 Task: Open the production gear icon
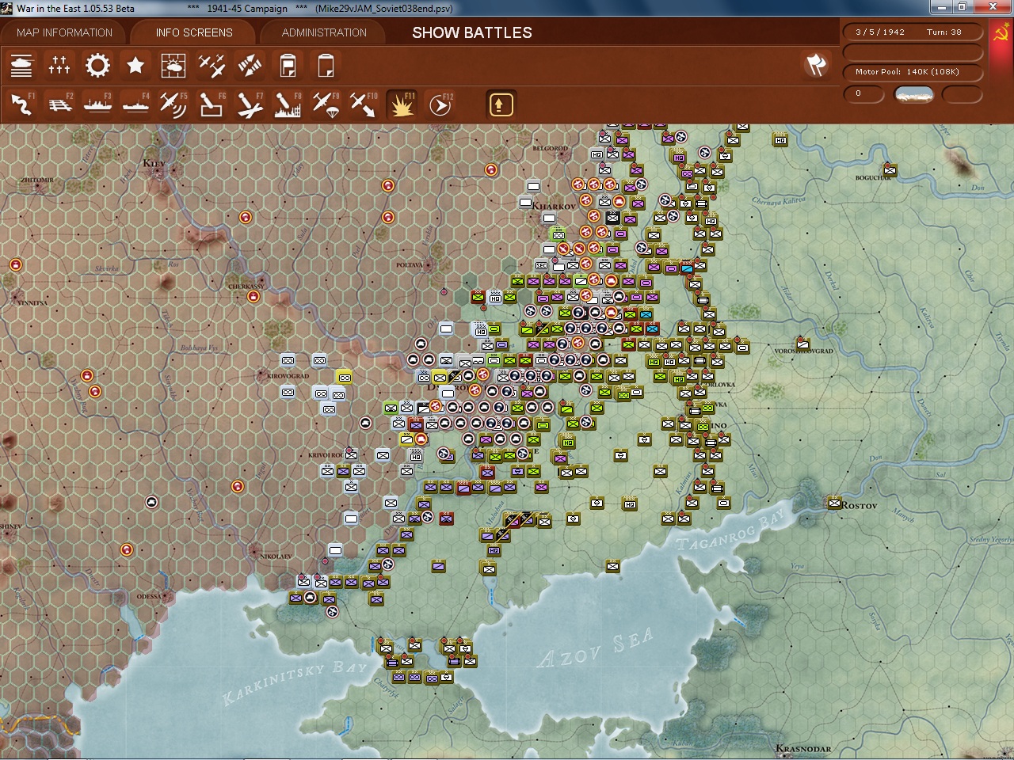(97, 66)
